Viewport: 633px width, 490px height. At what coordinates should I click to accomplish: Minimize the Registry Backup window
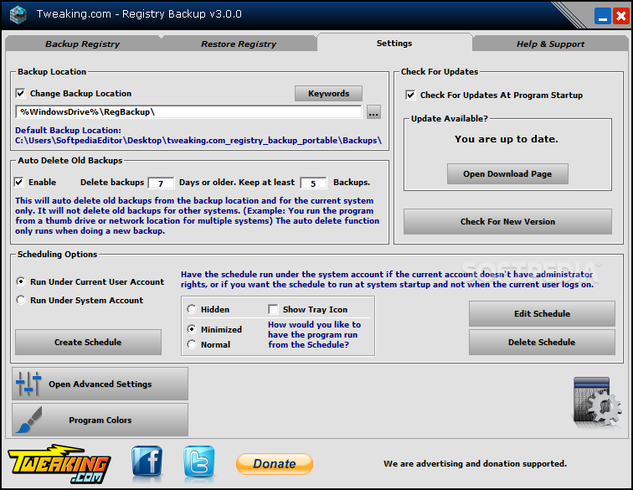tap(603, 16)
